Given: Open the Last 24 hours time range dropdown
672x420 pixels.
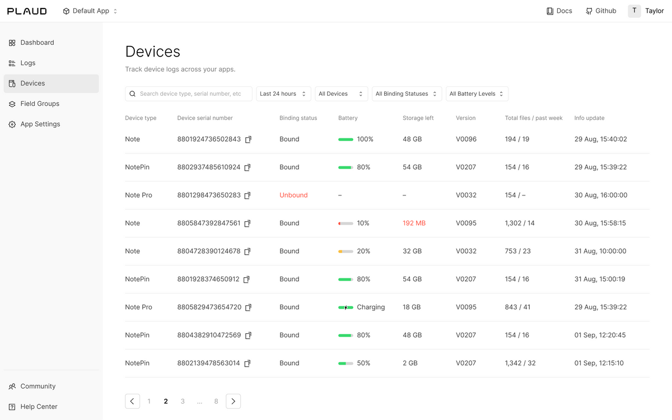Looking at the screenshot, I should pos(283,94).
